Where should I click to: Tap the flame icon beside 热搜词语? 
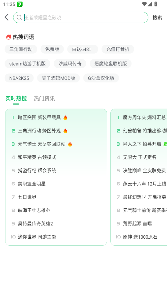point(9,37)
